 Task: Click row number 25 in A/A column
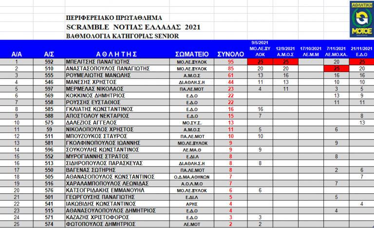click(17, 224)
